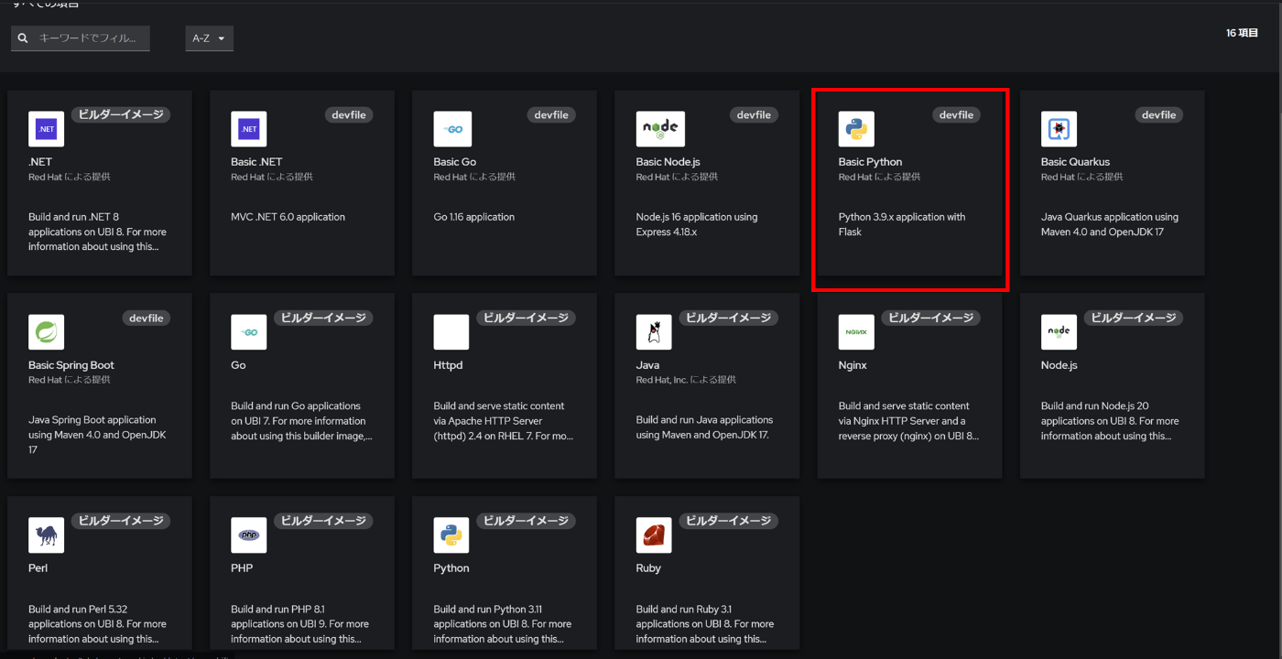The width and height of the screenshot is (1282, 659).
Task: Click the ビルダーイメージ badge on Nginx card
Action: [x=930, y=318]
